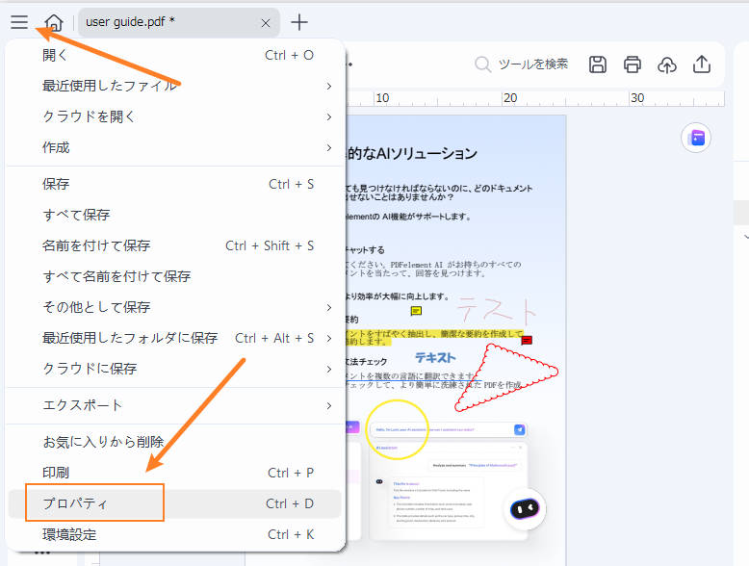Screen dimensions: 749x566
Task: Expand the クラウドに保存 submenu arrow
Action: pos(328,370)
